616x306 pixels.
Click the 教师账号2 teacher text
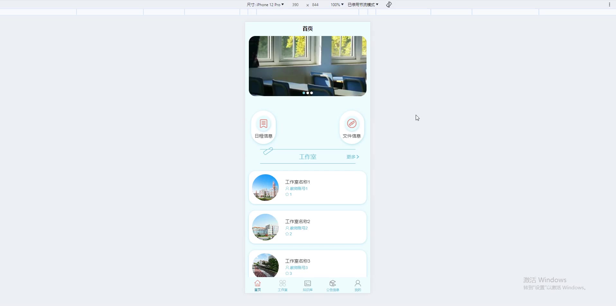point(299,228)
